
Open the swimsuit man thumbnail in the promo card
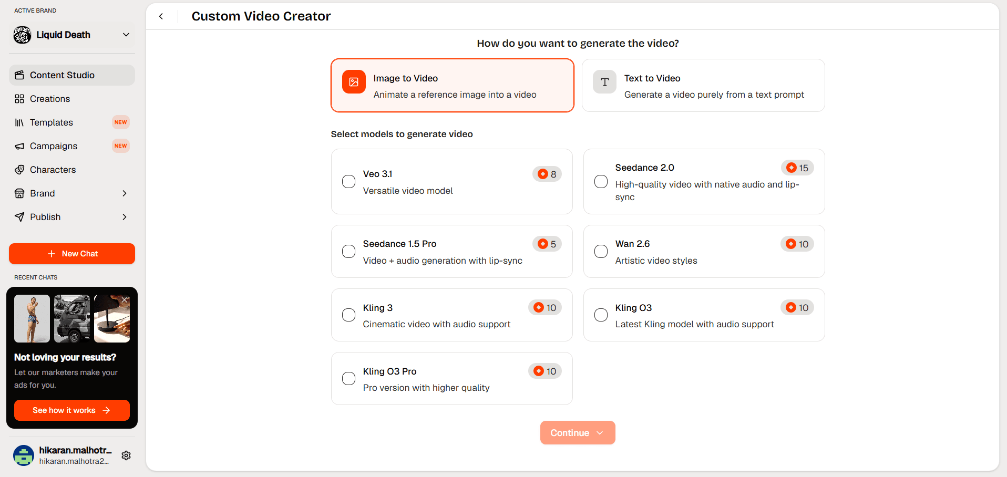[x=32, y=318]
